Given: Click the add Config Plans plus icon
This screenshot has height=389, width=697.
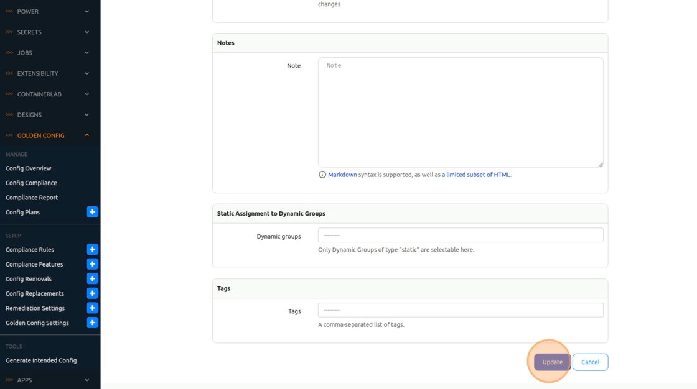Looking at the screenshot, I should (x=92, y=212).
